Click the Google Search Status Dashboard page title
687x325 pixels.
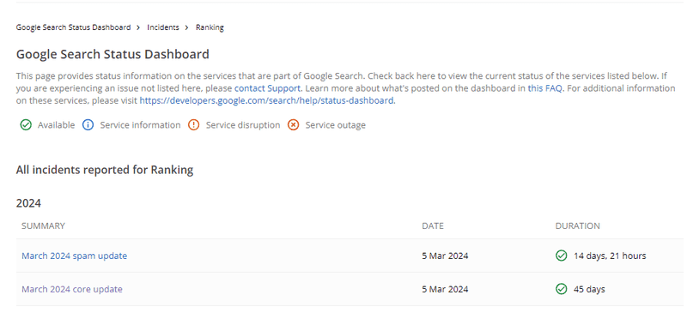pos(112,54)
